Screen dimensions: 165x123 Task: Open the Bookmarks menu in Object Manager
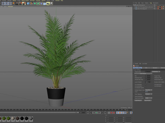tap(156, 3)
